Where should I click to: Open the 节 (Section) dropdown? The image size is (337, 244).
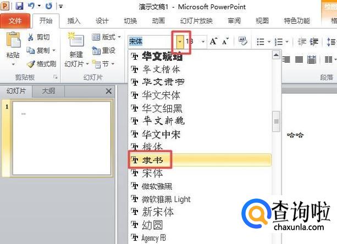(103, 64)
